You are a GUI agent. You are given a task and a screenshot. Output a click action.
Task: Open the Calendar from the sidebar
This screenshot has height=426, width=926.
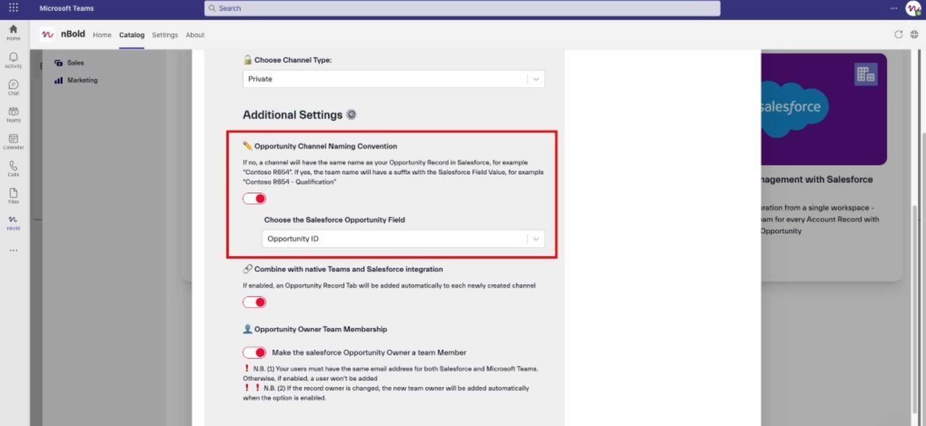(13, 141)
